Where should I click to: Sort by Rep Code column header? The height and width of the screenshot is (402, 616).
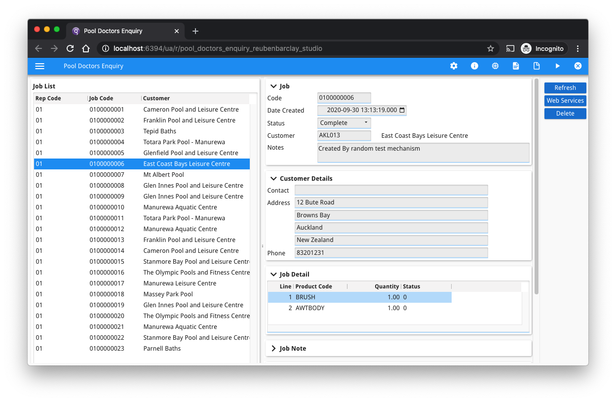tap(61, 98)
